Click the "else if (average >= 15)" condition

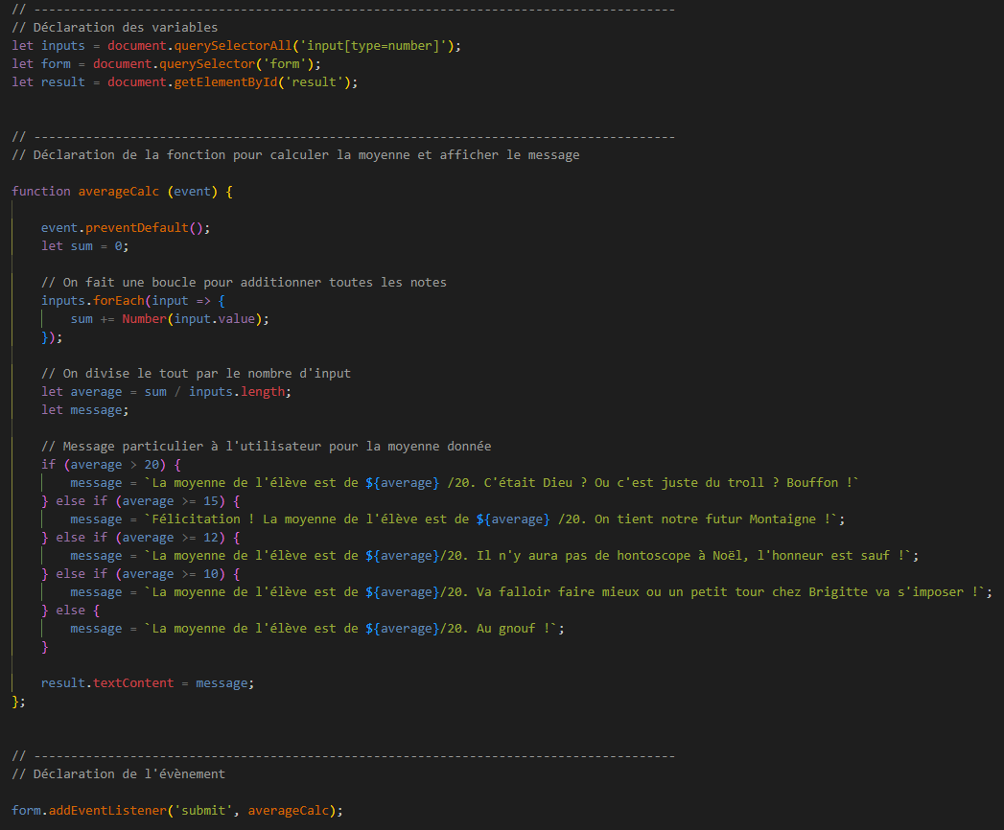pyautogui.click(x=141, y=501)
